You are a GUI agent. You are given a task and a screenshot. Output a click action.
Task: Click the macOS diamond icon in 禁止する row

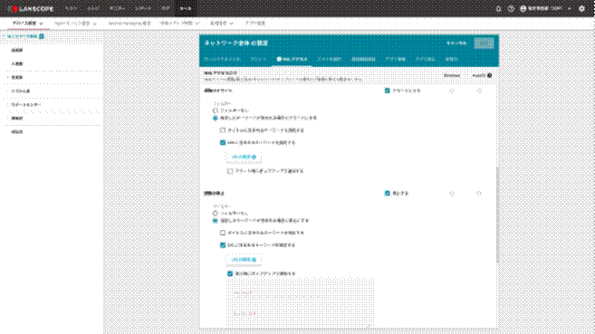click(479, 194)
